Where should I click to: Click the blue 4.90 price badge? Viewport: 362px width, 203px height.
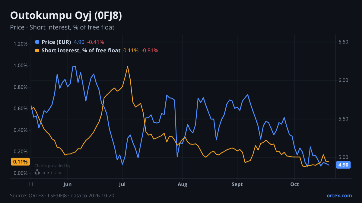coord(343,165)
